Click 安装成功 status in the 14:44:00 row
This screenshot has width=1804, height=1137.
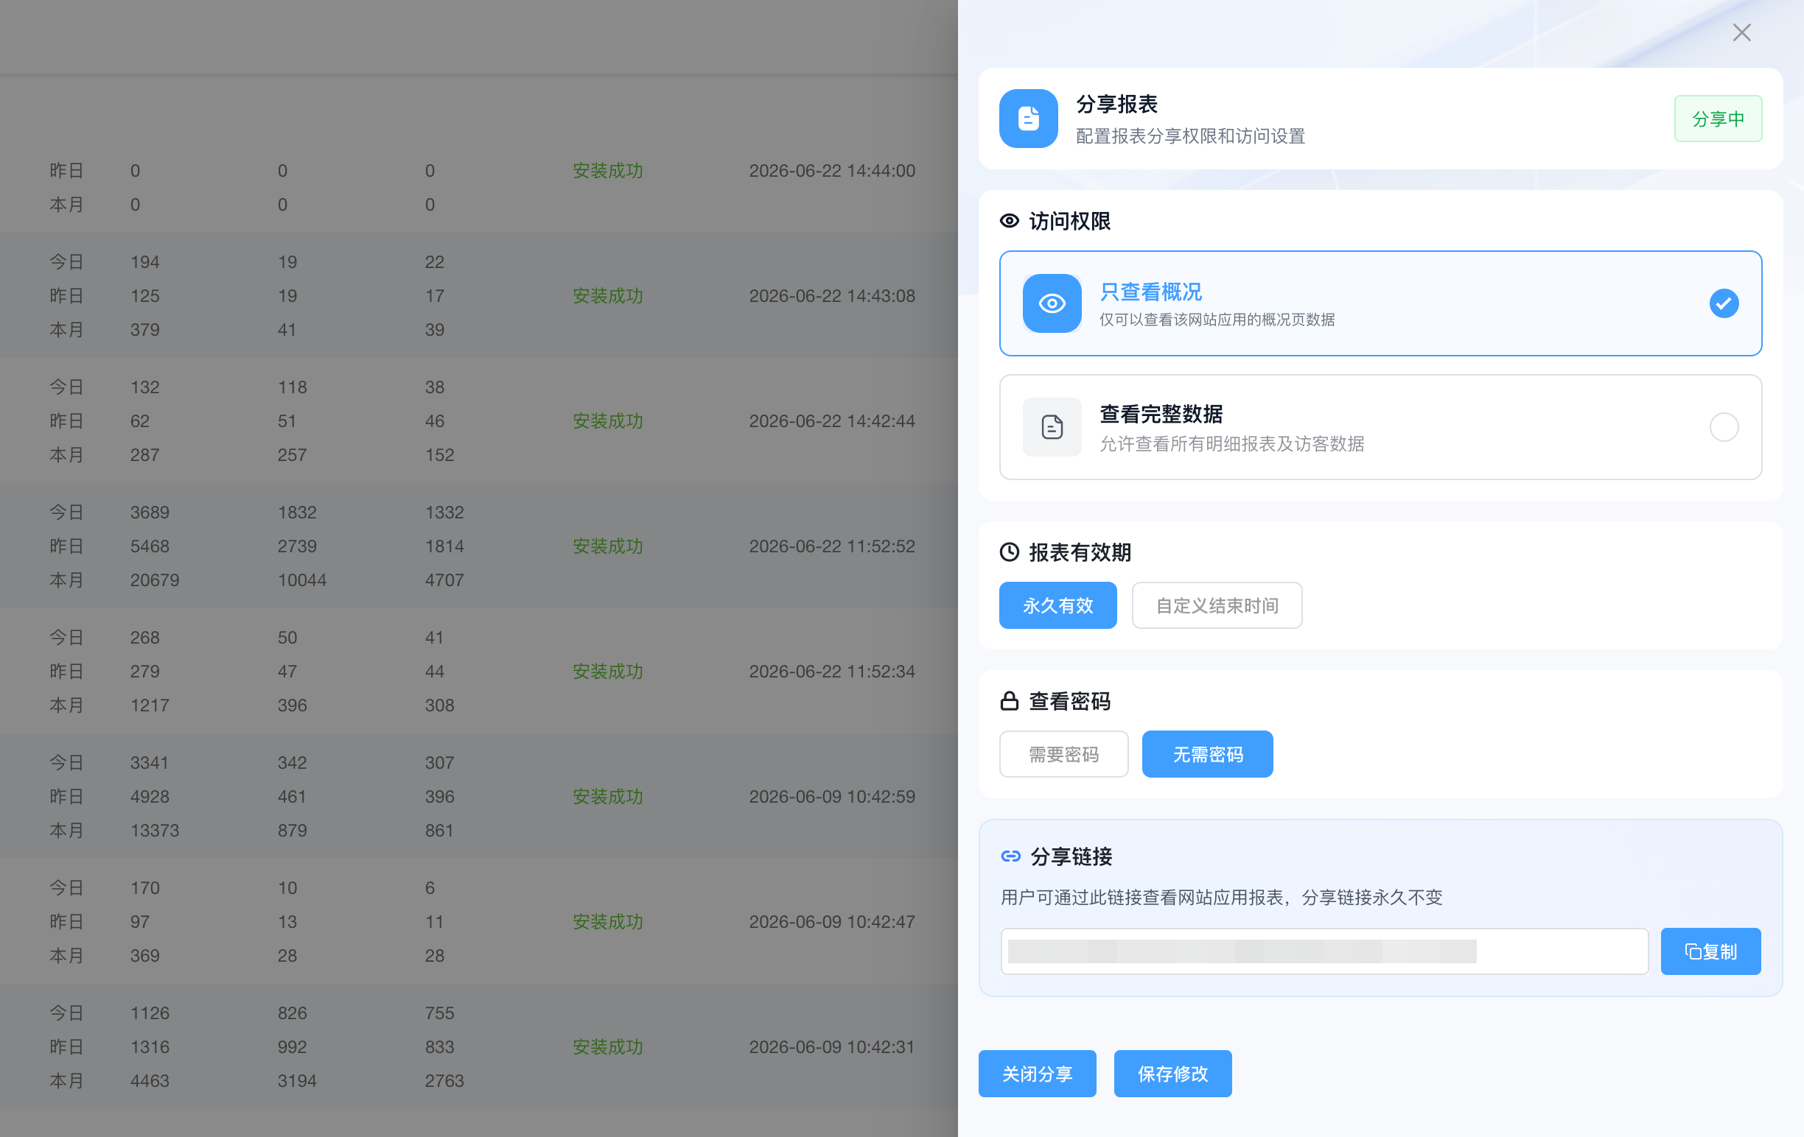click(607, 171)
